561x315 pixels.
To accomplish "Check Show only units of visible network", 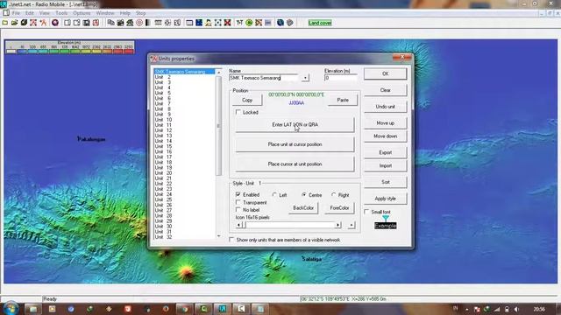I will pos(231,240).
